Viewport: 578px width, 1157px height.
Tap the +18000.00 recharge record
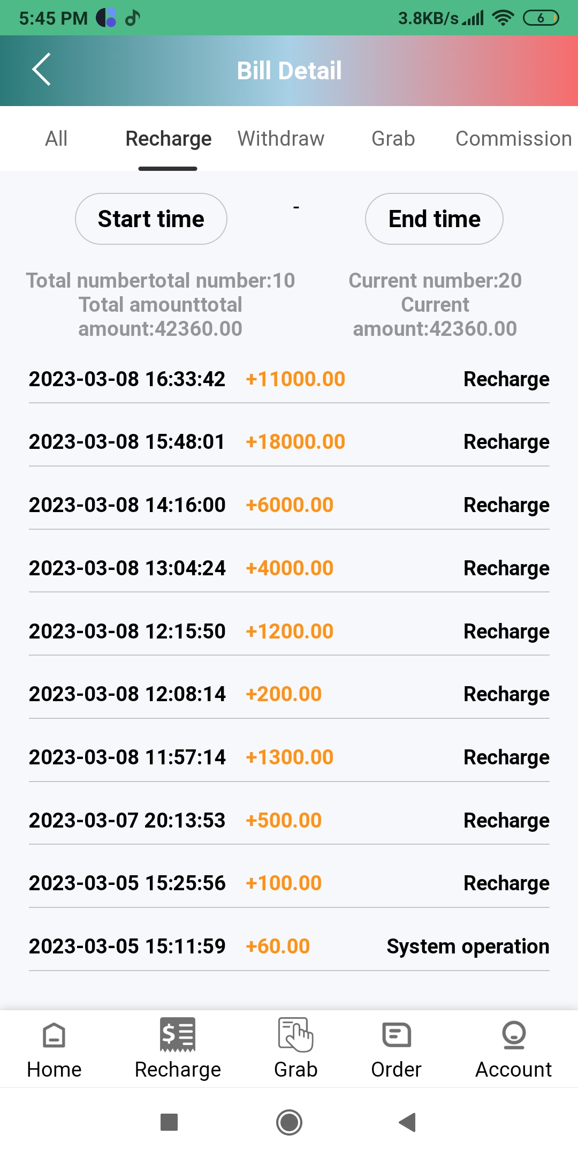289,442
